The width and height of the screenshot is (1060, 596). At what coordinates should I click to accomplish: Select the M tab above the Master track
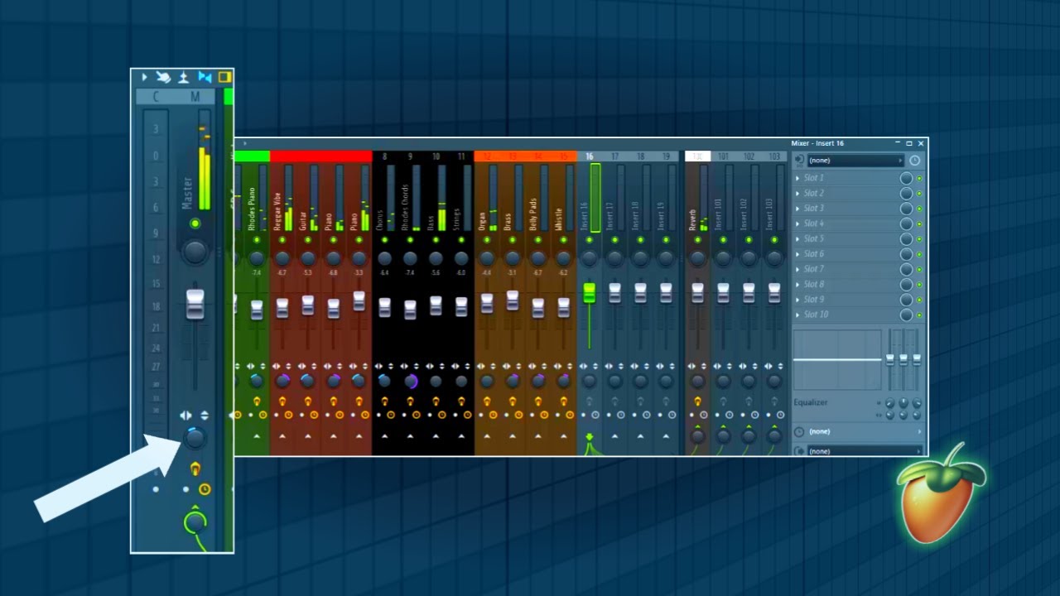click(195, 97)
